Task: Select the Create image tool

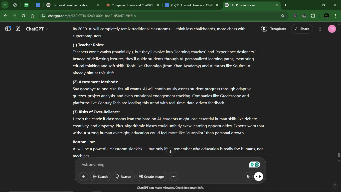Action: coord(152,176)
